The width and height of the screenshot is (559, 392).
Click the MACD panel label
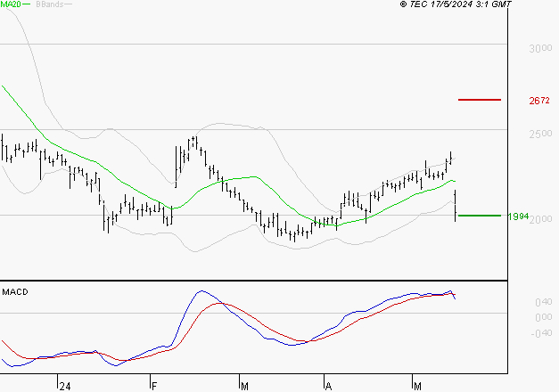[x=15, y=292]
